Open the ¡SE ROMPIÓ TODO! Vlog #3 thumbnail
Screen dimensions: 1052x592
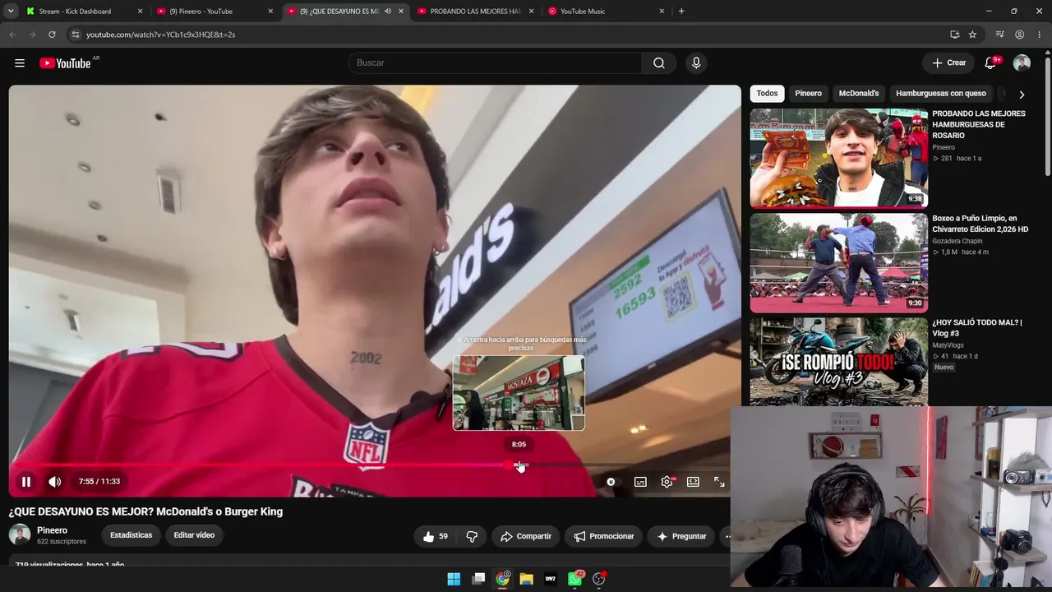[838, 363]
